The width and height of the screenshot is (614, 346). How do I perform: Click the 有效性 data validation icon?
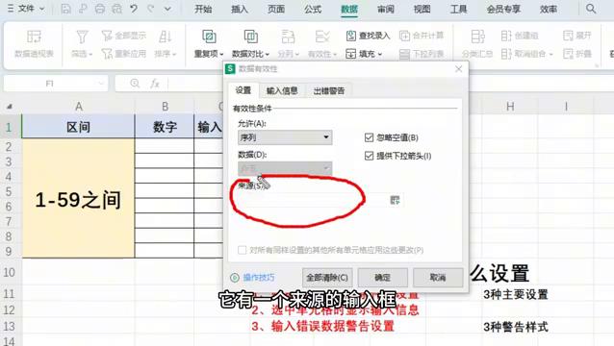(322, 37)
